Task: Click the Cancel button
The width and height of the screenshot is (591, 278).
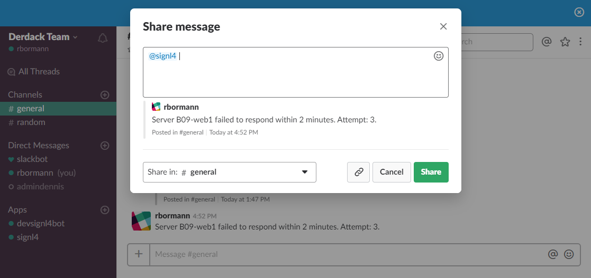Action: (x=392, y=172)
